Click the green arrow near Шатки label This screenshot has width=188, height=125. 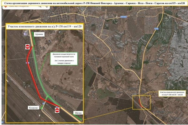click(x=78, y=118)
